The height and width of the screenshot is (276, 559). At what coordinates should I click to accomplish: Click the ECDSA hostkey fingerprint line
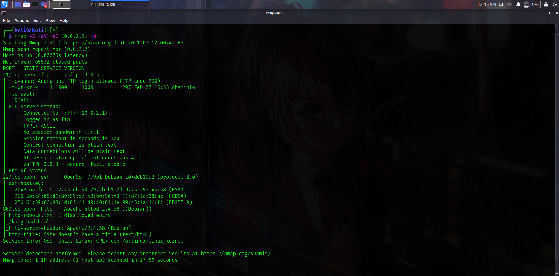point(100,196)
